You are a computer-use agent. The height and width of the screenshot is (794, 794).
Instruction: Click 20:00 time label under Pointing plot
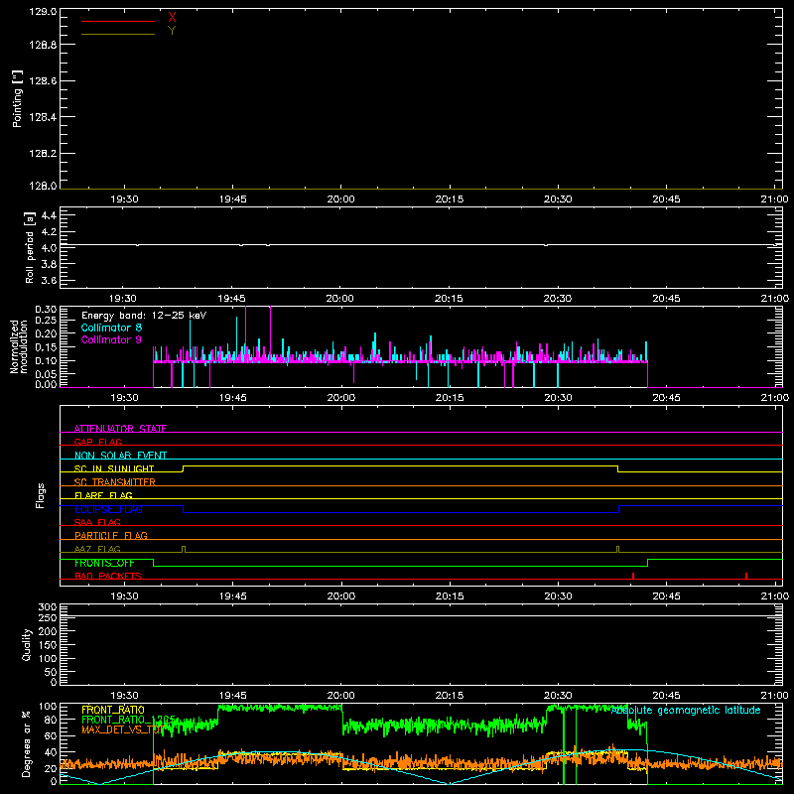[x=340, y=199]
